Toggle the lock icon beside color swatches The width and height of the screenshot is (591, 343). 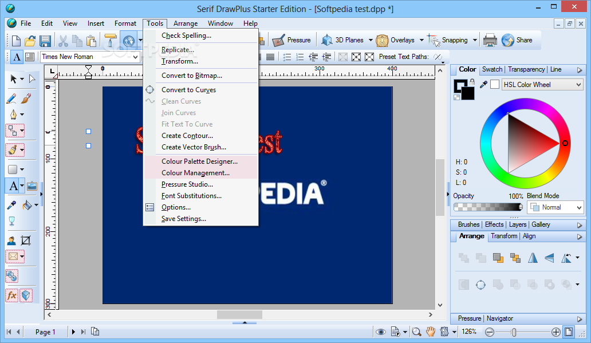point(472,81)
